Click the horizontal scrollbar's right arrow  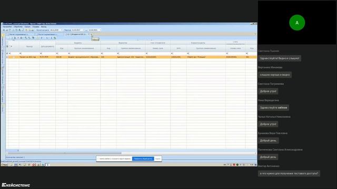click(255, 153)
